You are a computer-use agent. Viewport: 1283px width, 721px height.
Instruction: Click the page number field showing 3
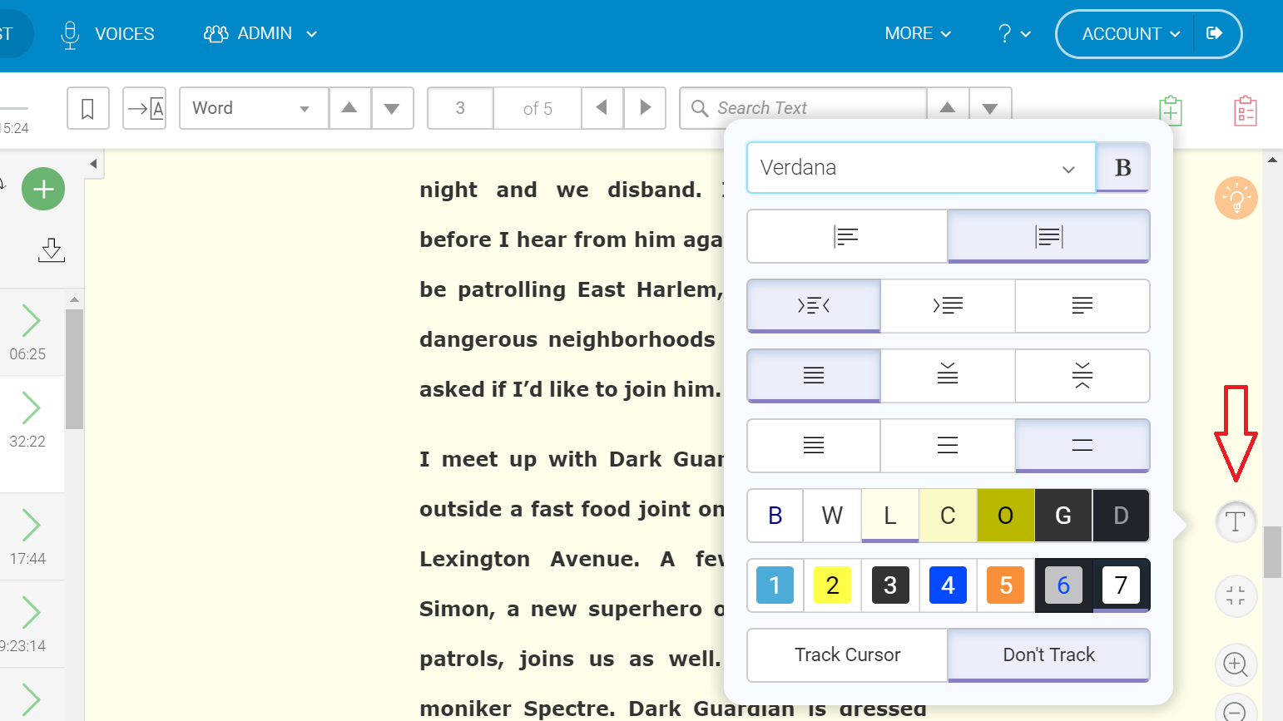460,108
